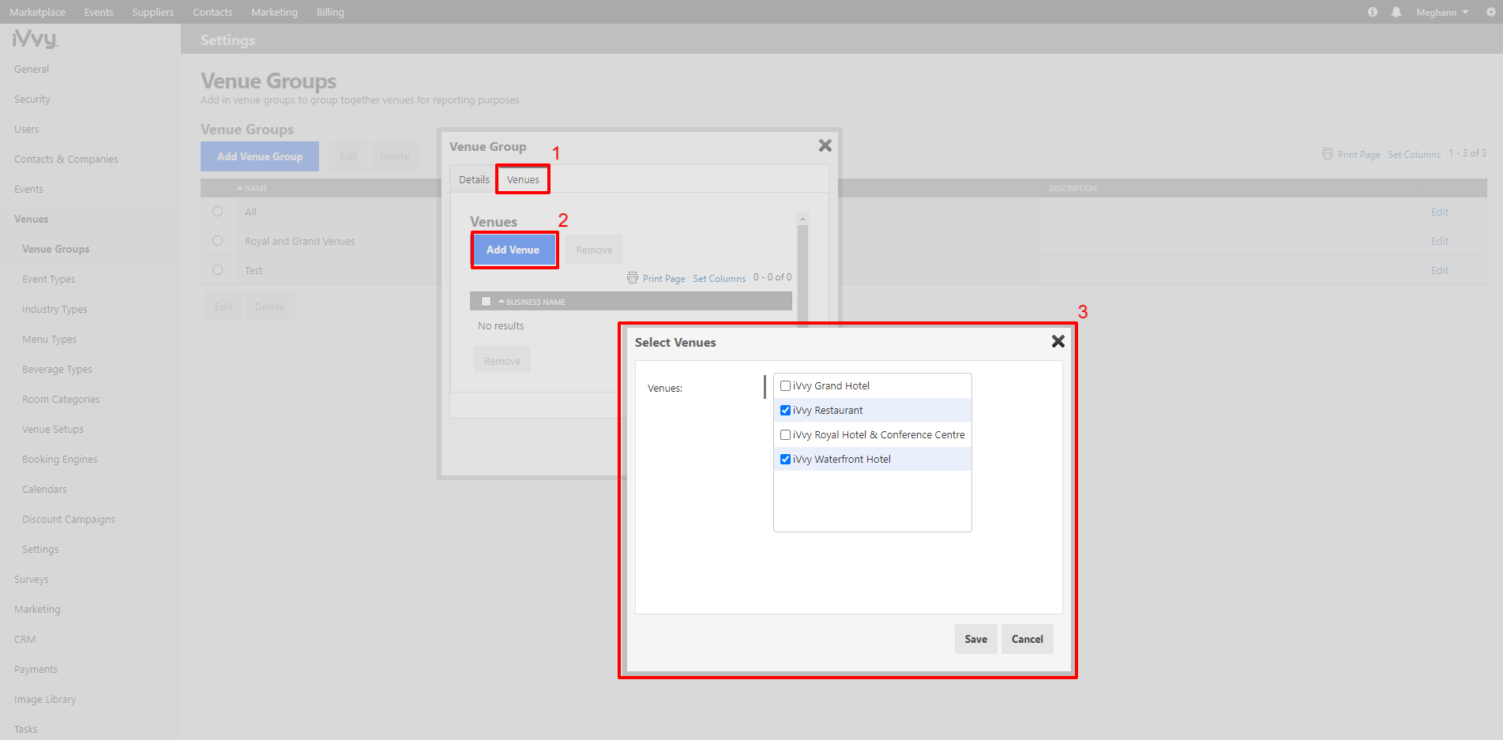Select Royal and Grand Venues radio button
This screenshot has height=740, width=1503.
217,240
